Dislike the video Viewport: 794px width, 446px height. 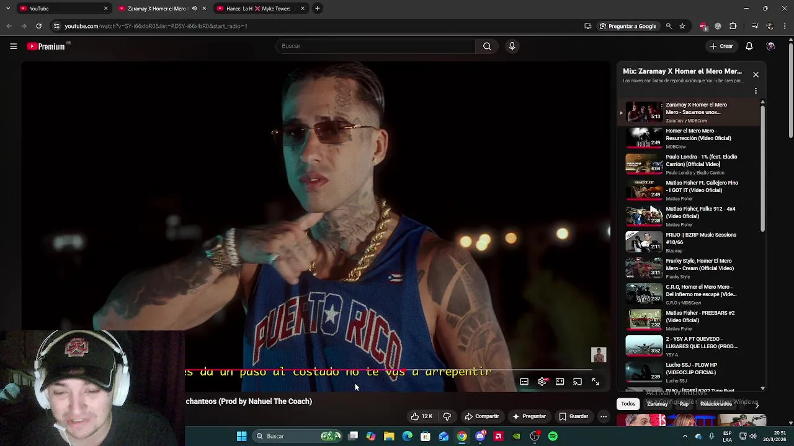click(x=447, y=416)
